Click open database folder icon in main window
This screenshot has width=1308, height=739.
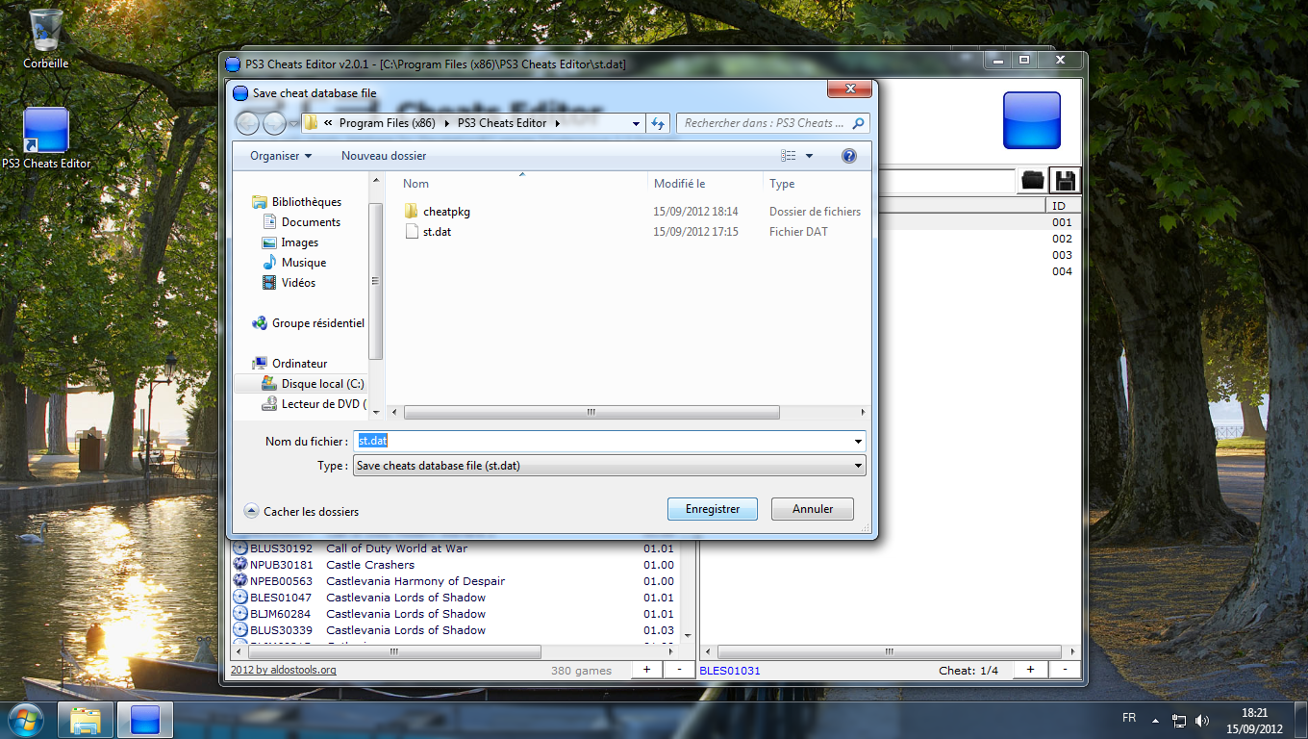pyautogui.click(x=1033, y=180)
